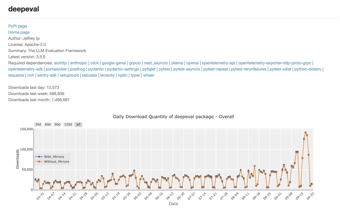Open the python-dotenv dependency link
The width and height of the screenshot is (340, 209).
click(x=308, y=69)
